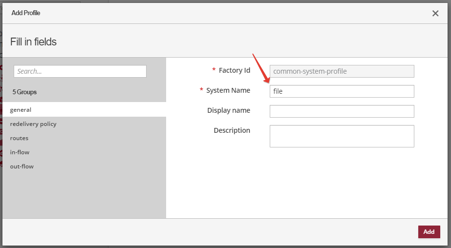451x248 pixels.
Task: Click the Fill in fields heading
Action: (33, 42)
